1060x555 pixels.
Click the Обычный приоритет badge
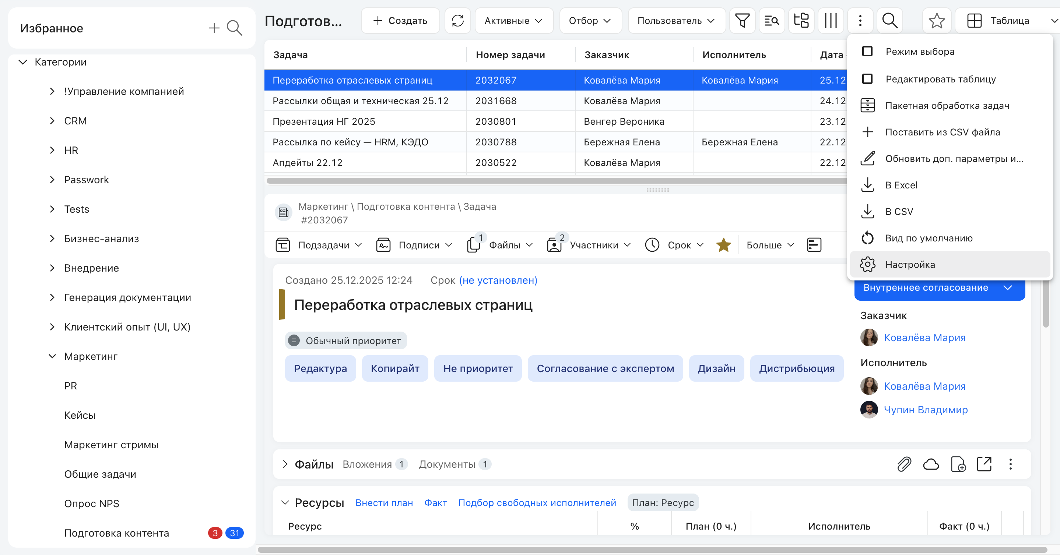coord(345,341)
